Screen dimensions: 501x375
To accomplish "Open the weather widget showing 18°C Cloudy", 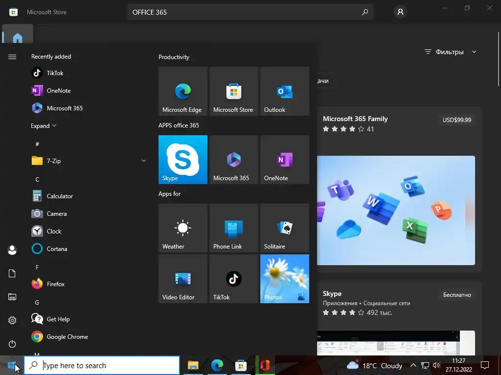I will 374,365.
